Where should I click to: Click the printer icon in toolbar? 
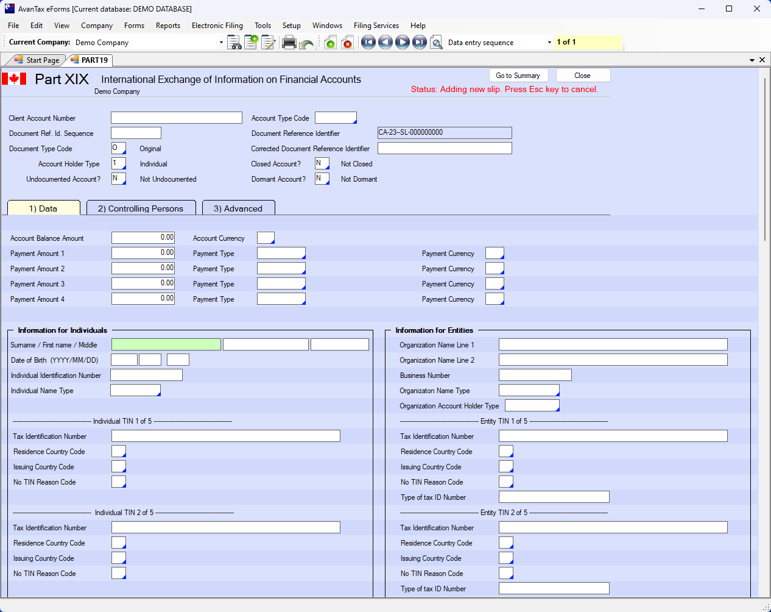(289, 43)
